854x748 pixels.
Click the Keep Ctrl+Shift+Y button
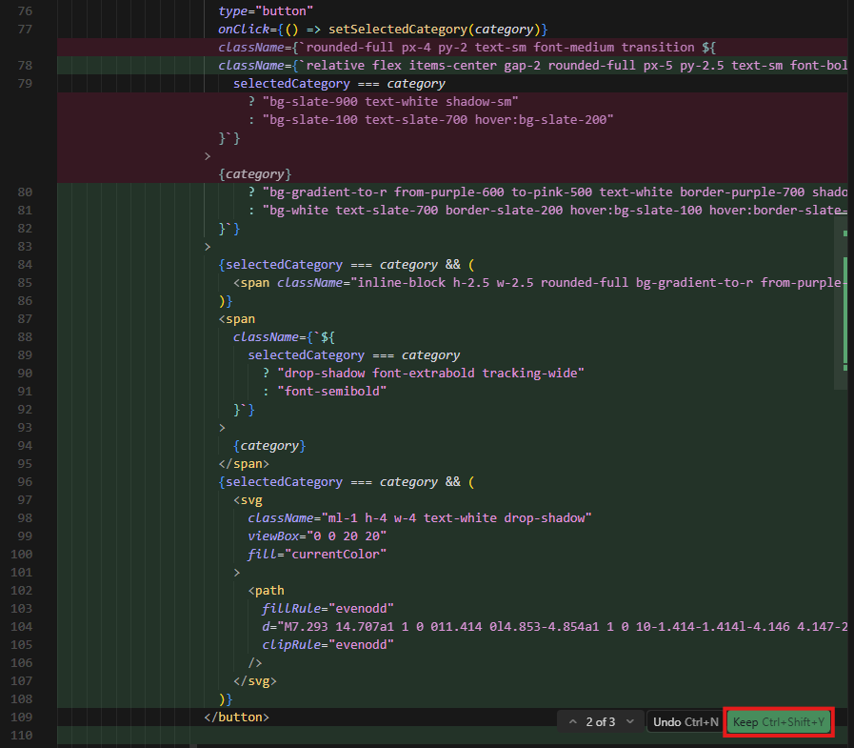pyautogui.click(x=778, y=722)
